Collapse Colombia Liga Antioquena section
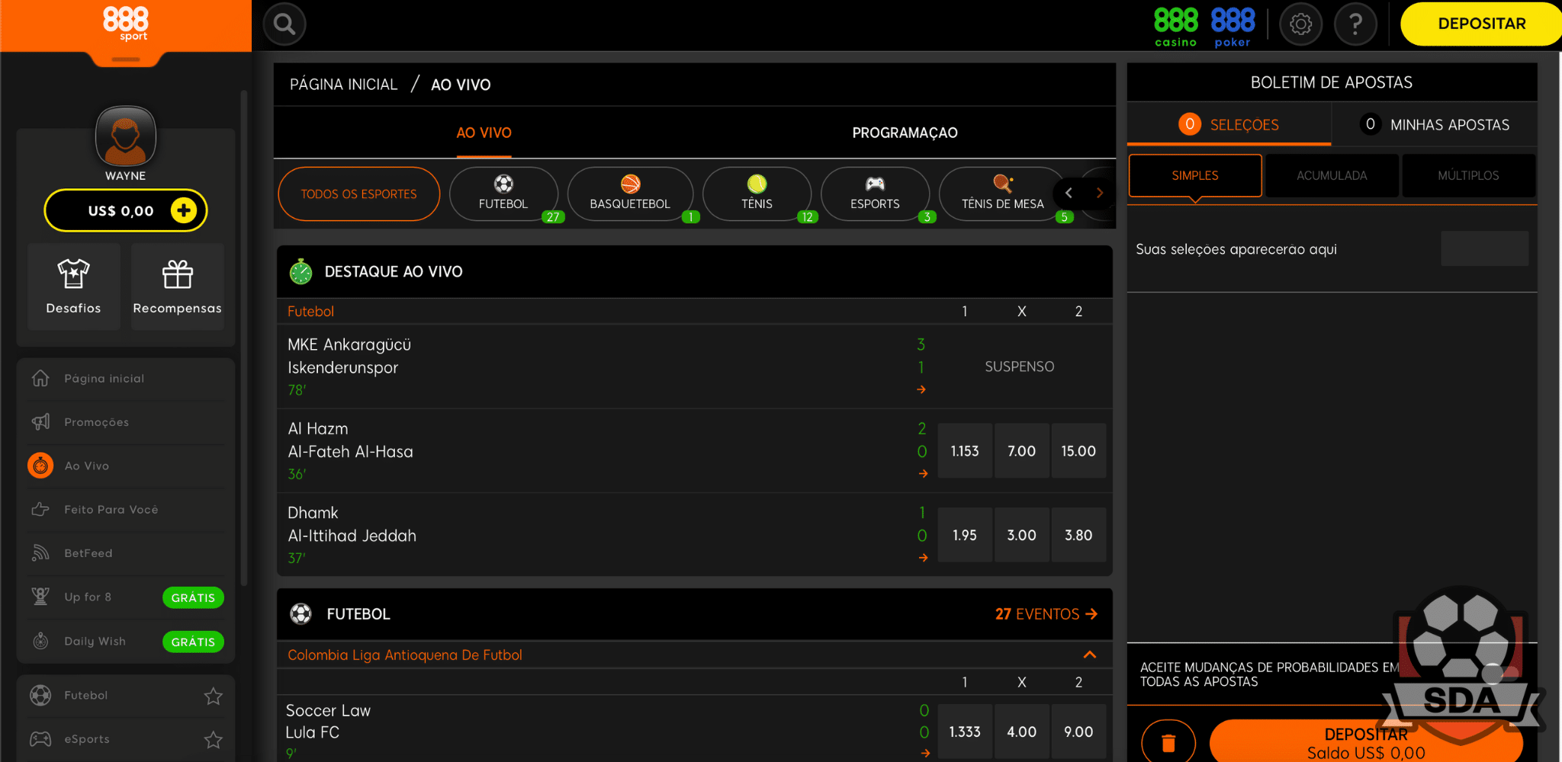The image size is (1562, 762). (1090, 655)
